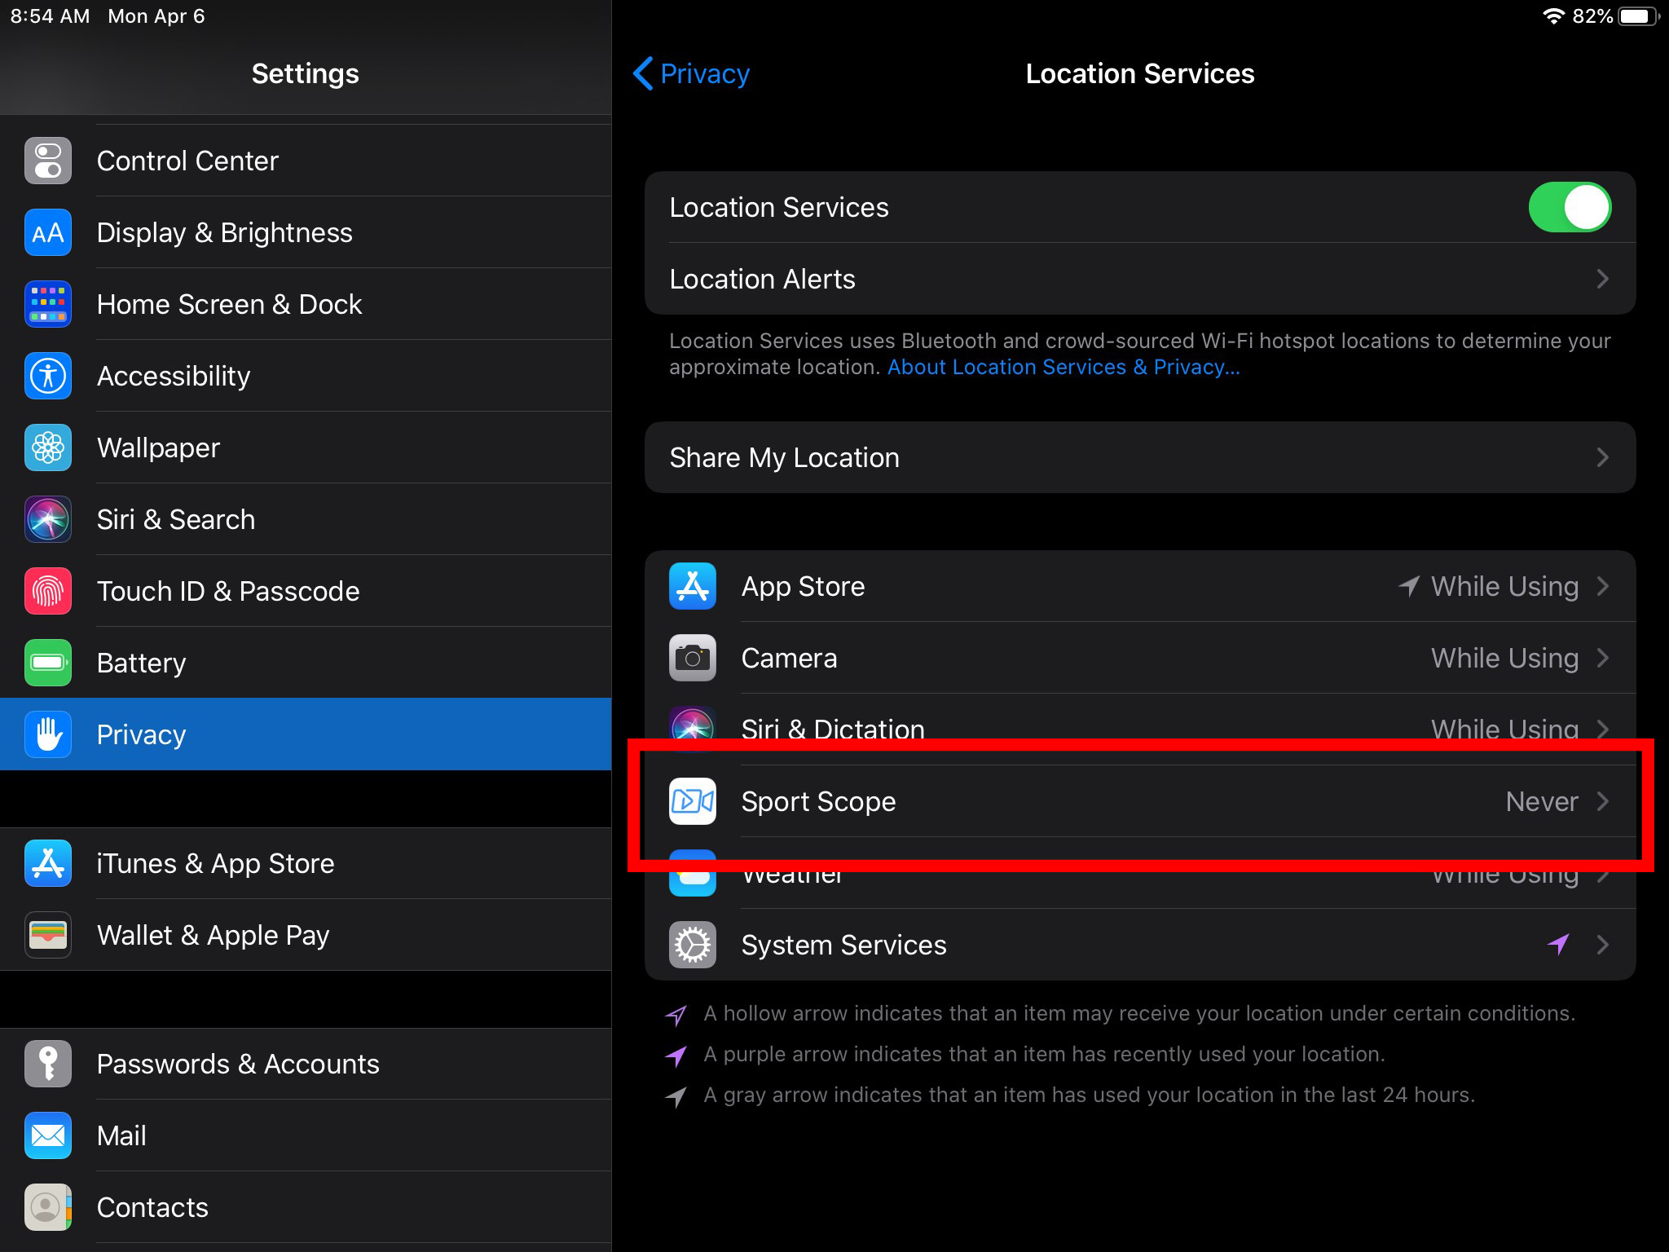Open the Siri & Dictation row chevron

pos(1602,728)
